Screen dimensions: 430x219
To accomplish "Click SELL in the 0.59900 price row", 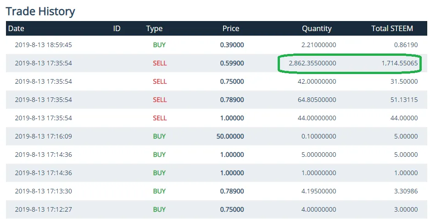I will tap(160, 63).
